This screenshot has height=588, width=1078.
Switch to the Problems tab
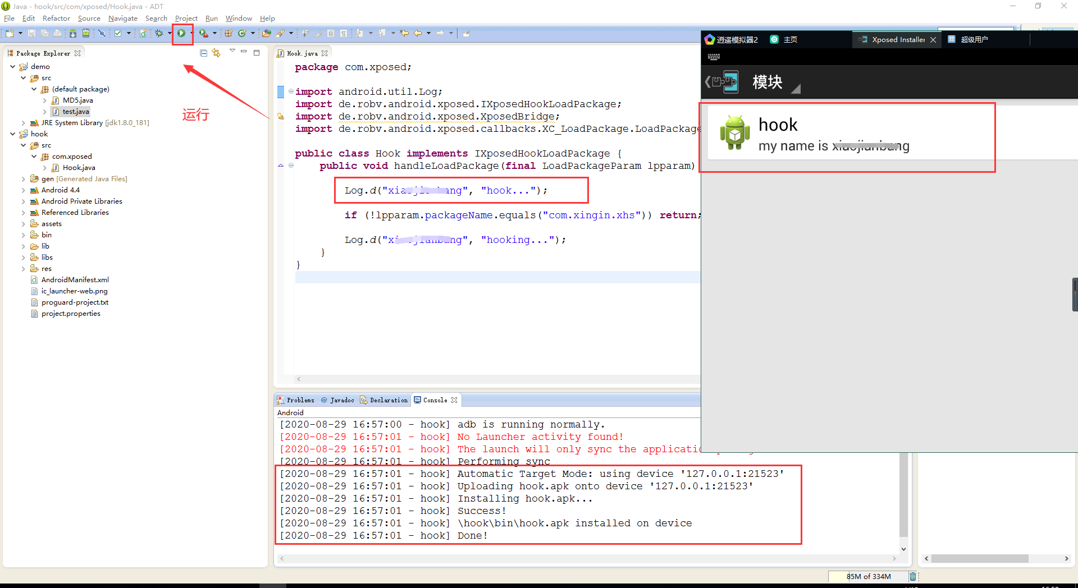tap(296, 400)
